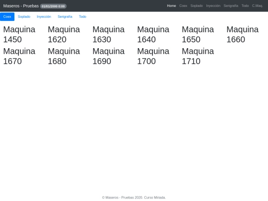Switch to the Soplado pill tab

[x=24, y=16]
